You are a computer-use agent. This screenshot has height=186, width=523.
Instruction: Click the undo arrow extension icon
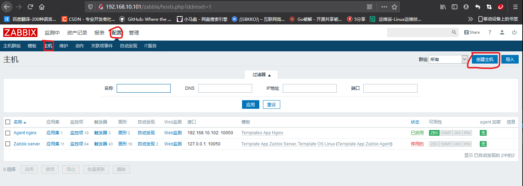click(478, 7)
